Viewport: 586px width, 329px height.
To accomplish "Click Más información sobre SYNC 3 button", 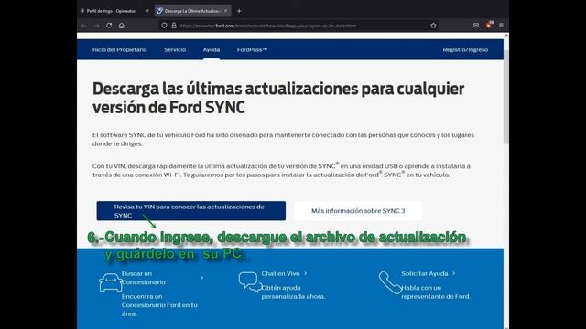I will coord(358,211).
